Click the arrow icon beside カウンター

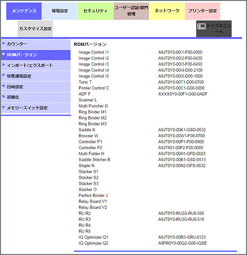point(4,43)
